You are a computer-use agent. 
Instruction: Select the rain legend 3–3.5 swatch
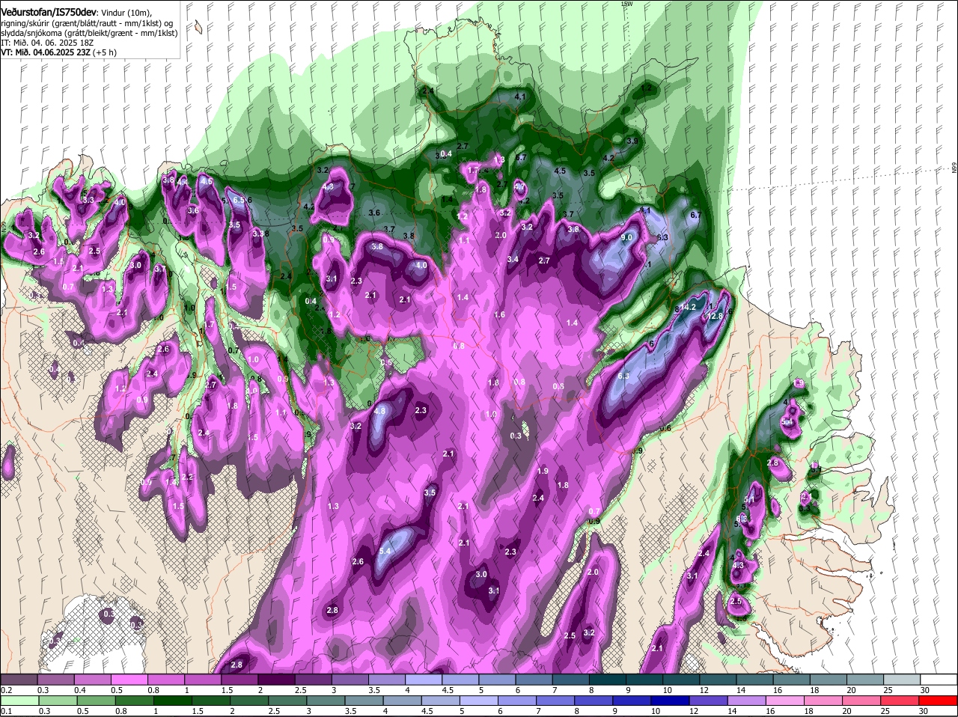(x=326, y=701)
